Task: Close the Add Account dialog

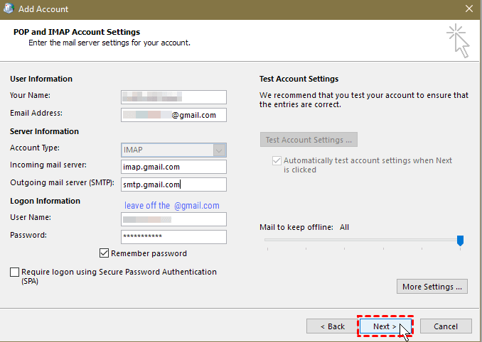Action: point(468,9)
